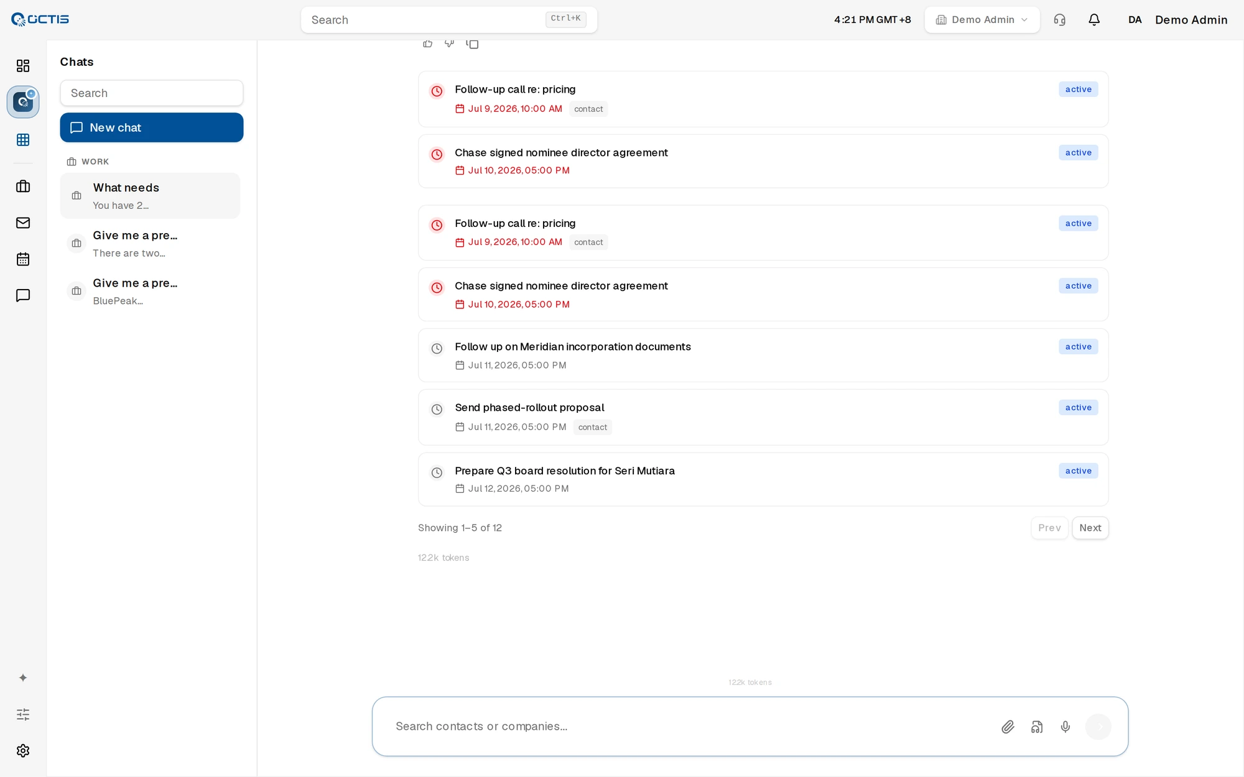Click 'Showing 1–5 of 12' text
The image size is (1244, 777).
460,528
